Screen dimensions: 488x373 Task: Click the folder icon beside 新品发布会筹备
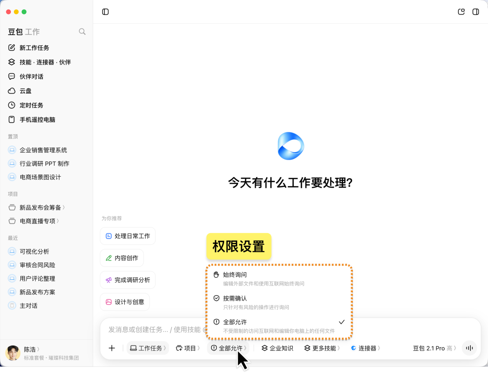tap(12, 207)
